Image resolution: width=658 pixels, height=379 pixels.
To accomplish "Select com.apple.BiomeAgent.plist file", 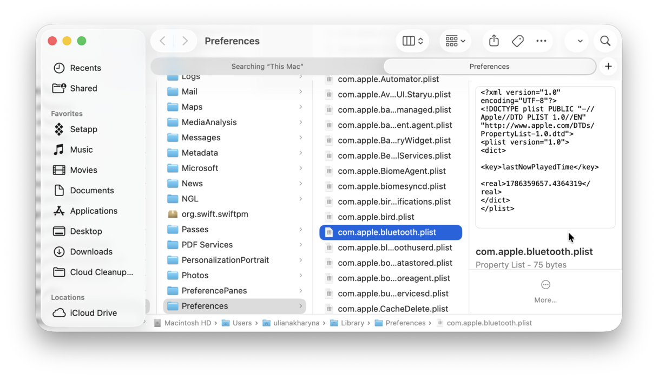I will (x=391, y=171).
